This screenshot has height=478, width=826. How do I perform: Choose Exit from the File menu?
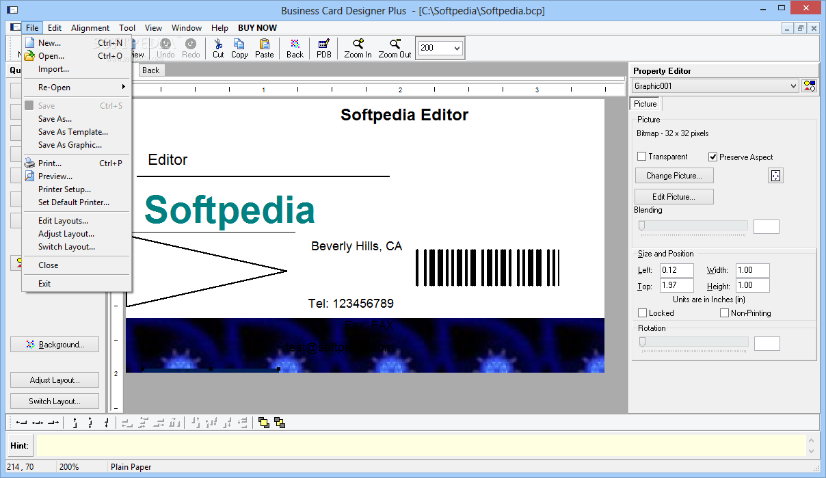tap(77, 284)
